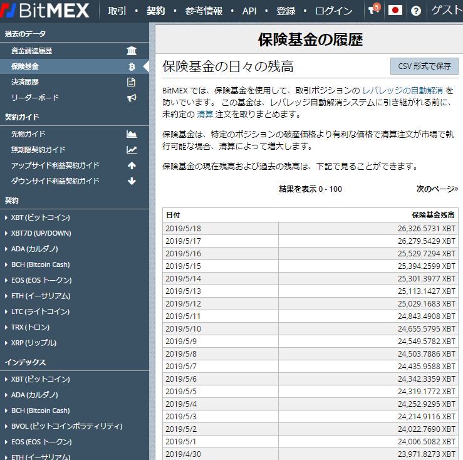The image size is (463, 460).
Task: Click 結果を表示 0 - 100 text
Action: [x=310, y=189]
